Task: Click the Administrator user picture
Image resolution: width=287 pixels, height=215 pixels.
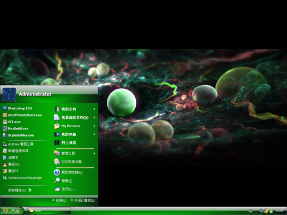Action: [9, 94]
